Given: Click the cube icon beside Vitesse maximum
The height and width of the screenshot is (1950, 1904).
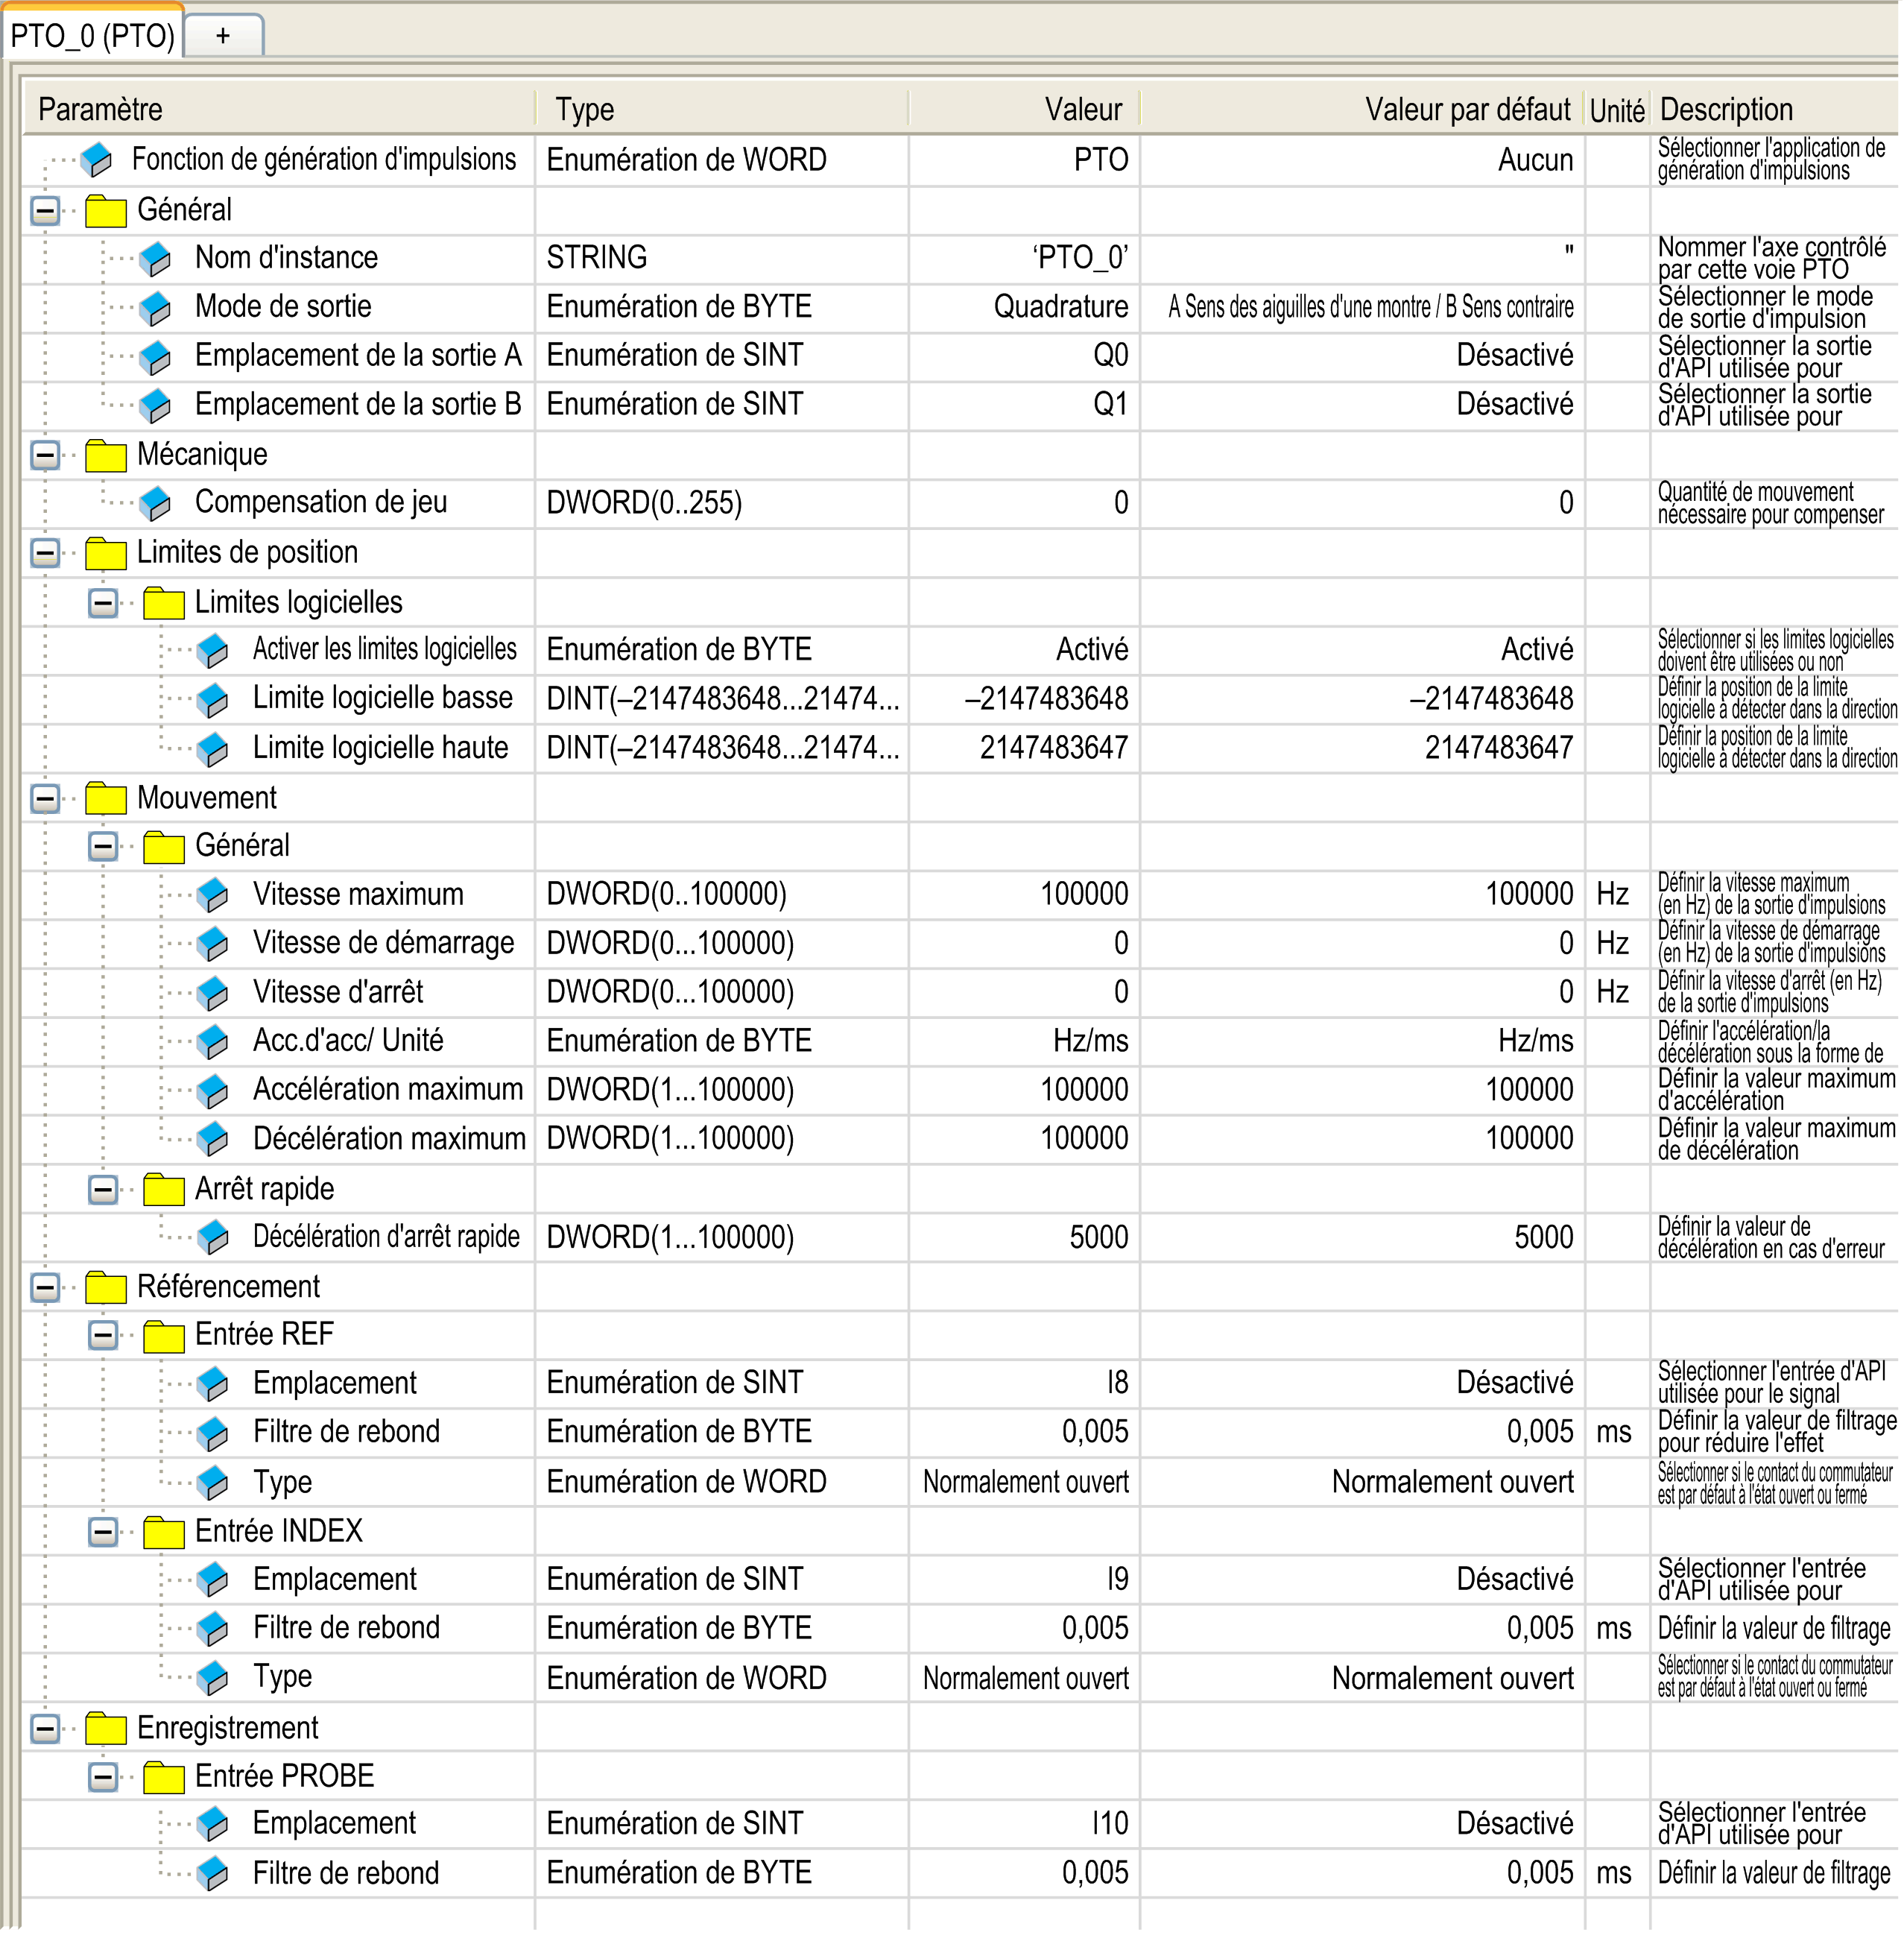Looking at the screenshot, I should [x=212, y=895].
